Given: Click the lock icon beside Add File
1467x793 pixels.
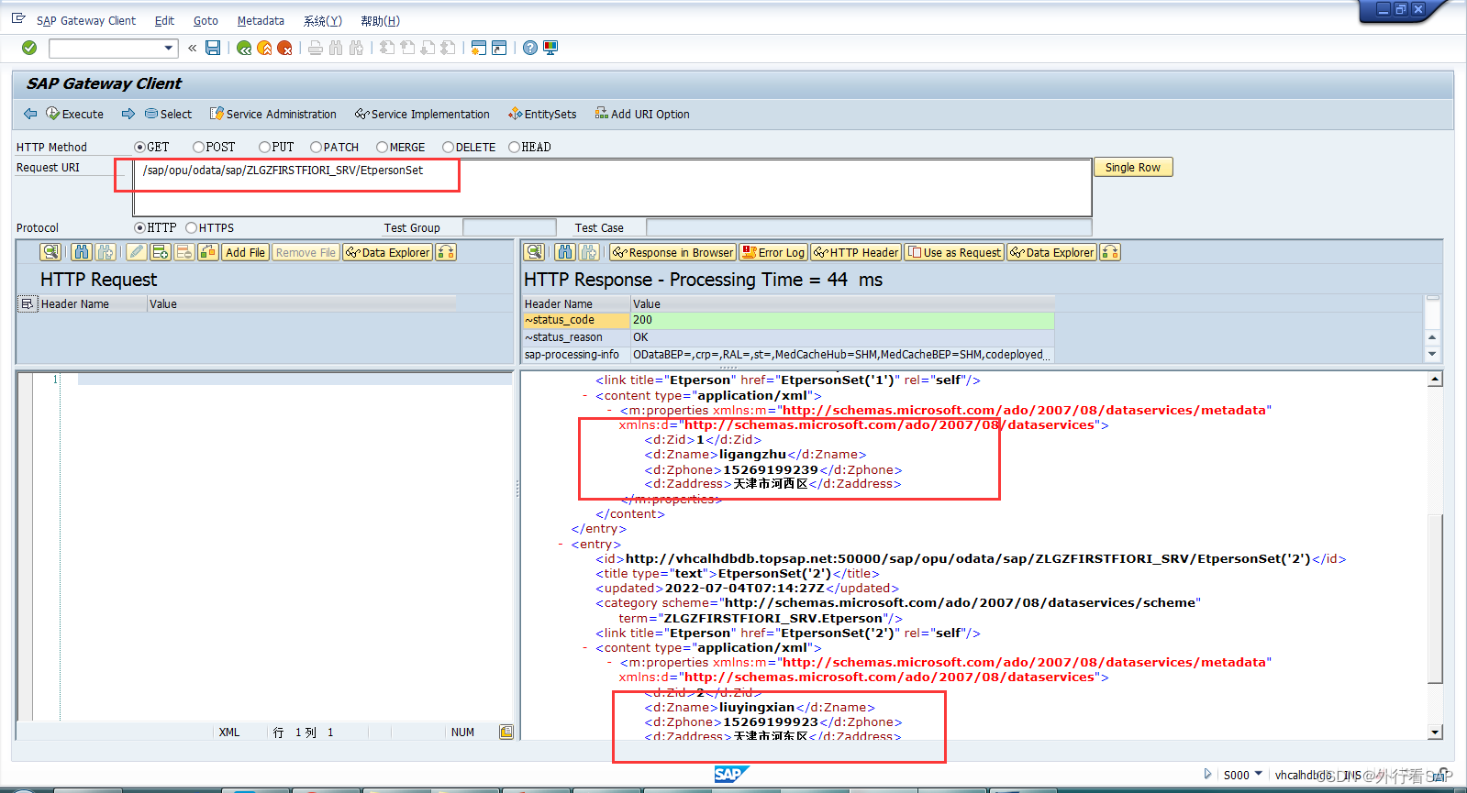Looking at the screenshot, I should (x=208, y=252).
